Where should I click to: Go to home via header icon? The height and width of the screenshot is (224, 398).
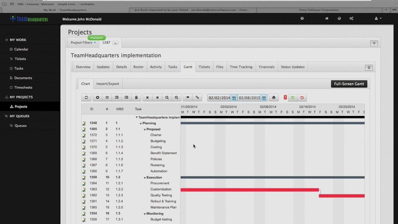coord(327,18)
